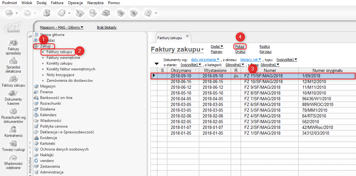Click the flag icon in the toolbar
This screenshot has width=356, height=176.
47,13
